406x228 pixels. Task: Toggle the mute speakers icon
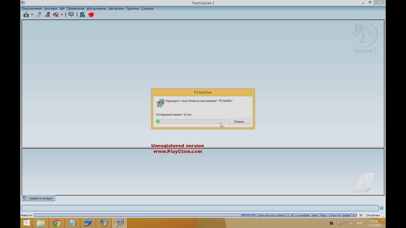click(56, 15)
